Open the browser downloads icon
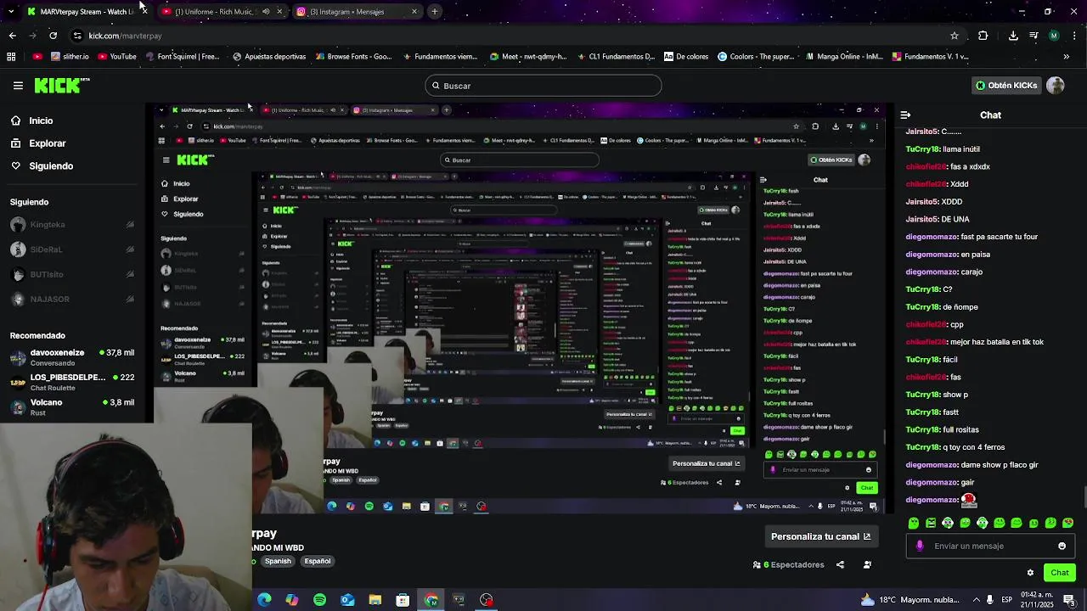 tap(1013, 36)
